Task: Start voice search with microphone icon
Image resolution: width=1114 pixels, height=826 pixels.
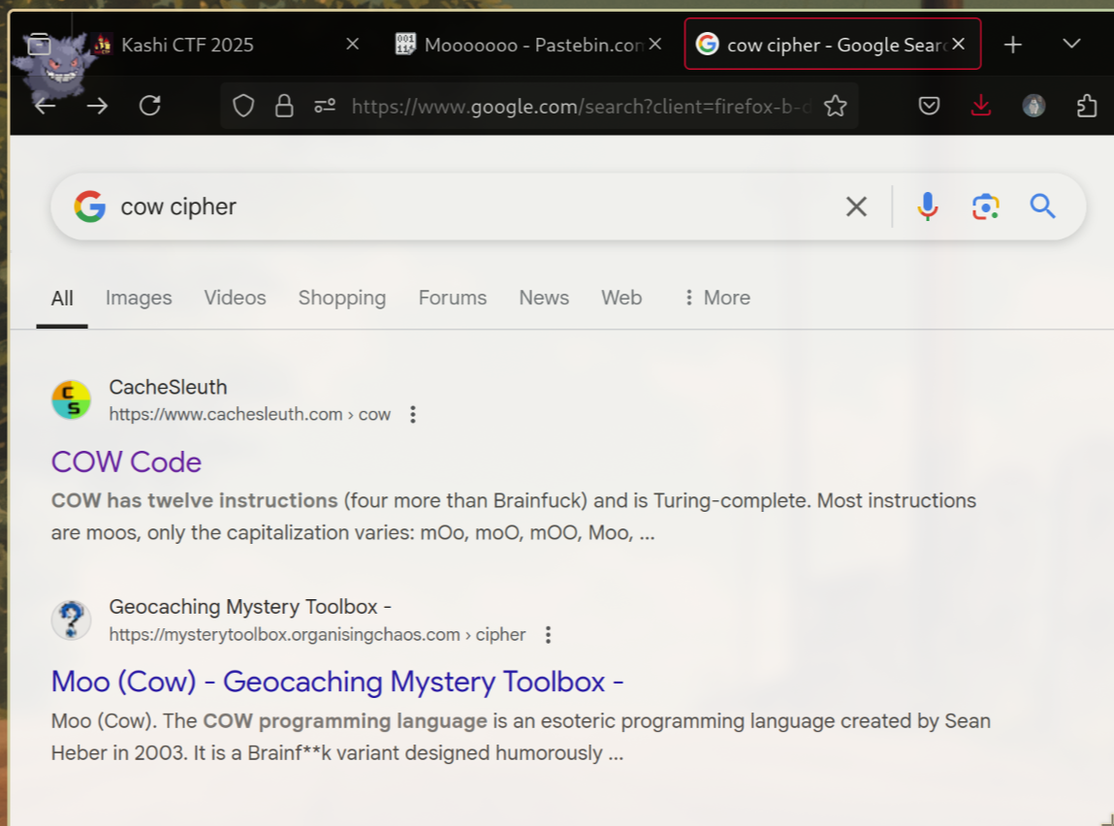Action: (x=927, y=206)
